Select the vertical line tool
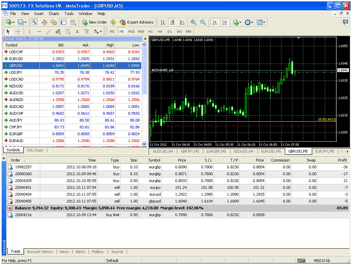352x265 pixels. 29,31
